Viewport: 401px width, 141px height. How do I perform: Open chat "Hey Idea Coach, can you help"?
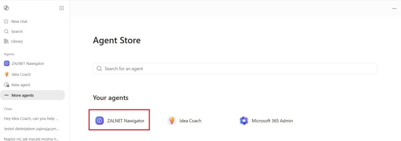(31, 119)
